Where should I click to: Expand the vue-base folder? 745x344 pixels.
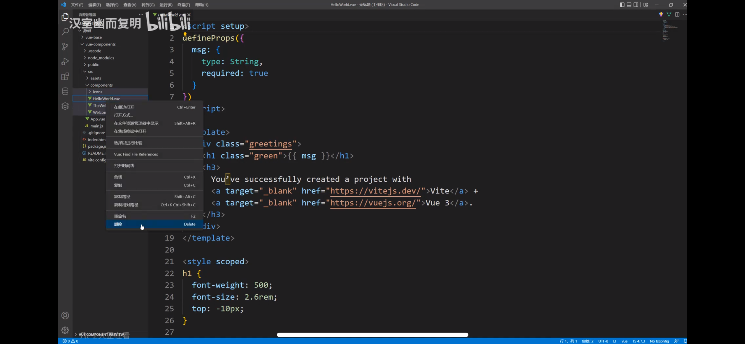coord(94,37)
